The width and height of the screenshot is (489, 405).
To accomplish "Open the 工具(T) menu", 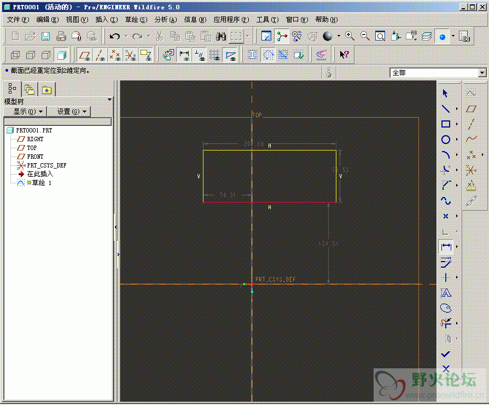I will (267, 20).
